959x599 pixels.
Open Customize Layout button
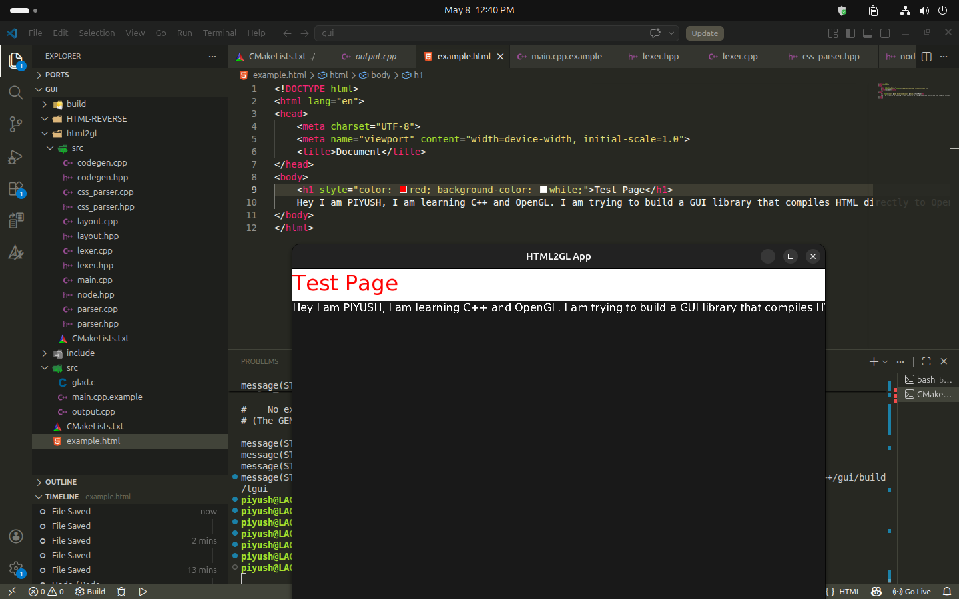pos(833,33)
